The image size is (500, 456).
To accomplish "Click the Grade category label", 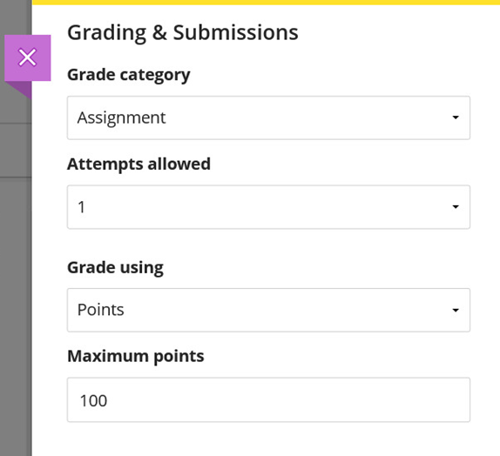I will (x=129, y=75).
